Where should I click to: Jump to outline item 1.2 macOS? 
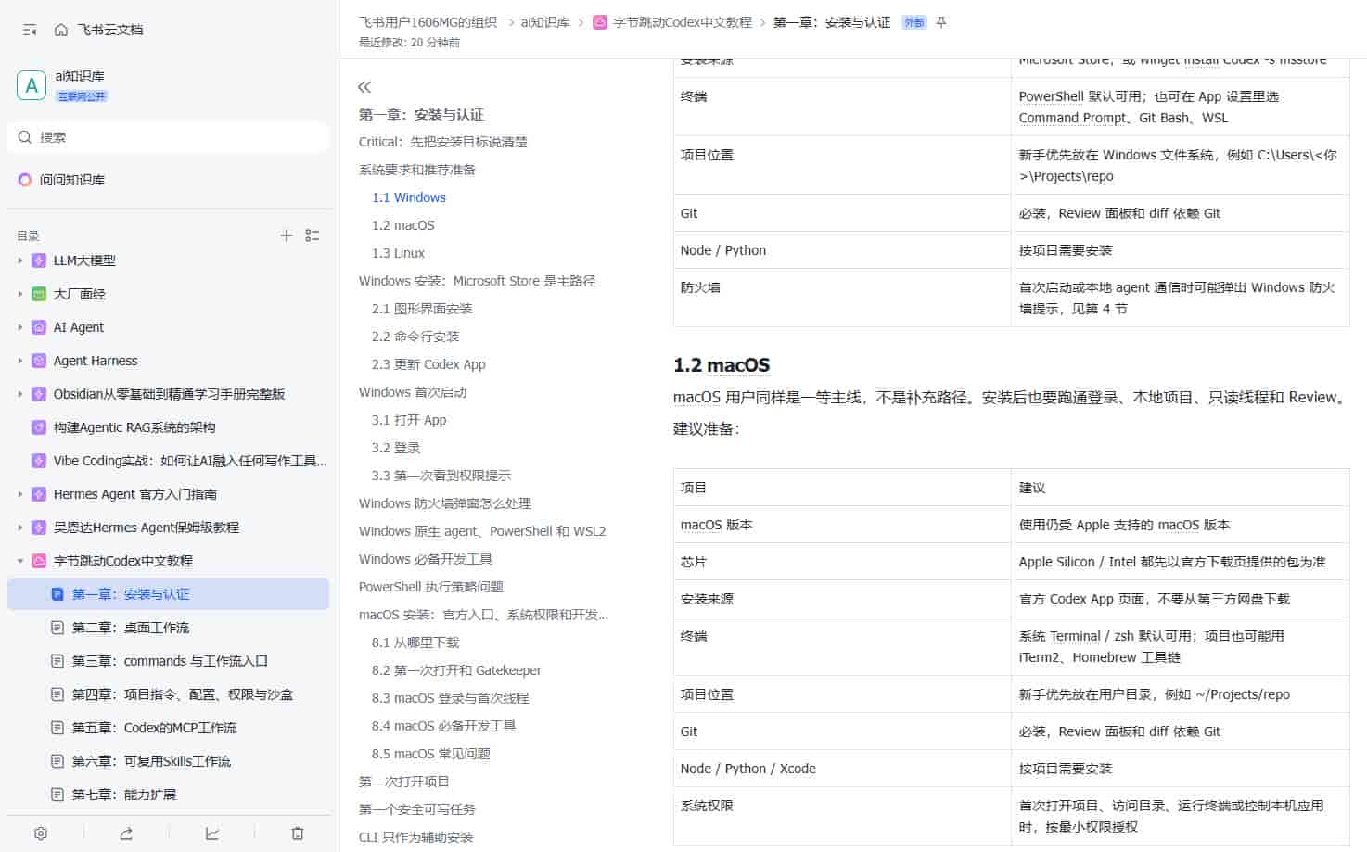[x=403, y=225]
